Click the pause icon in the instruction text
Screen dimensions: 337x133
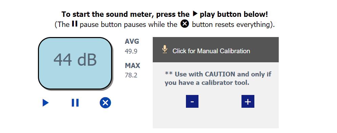[75, 24]
